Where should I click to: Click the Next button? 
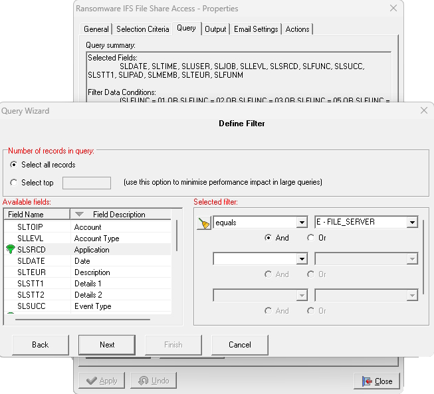point(107,345)
